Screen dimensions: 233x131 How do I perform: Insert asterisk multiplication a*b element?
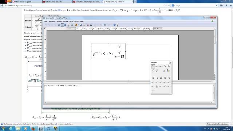pyautogui.click(x=165, y=82)
